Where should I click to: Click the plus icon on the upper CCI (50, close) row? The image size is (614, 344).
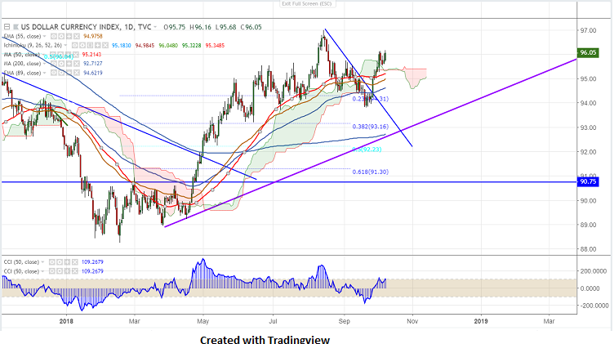click(67, 262)
